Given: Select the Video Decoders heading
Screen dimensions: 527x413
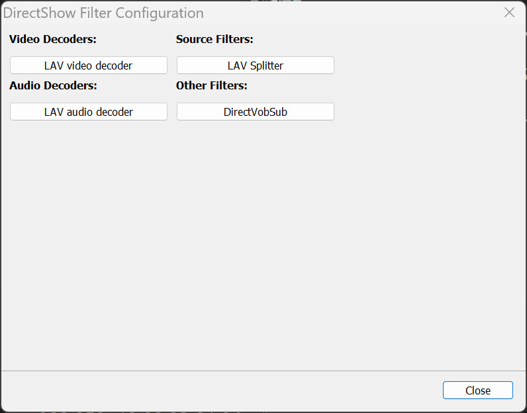Looking at the screenshot, I should coord(53,39).
